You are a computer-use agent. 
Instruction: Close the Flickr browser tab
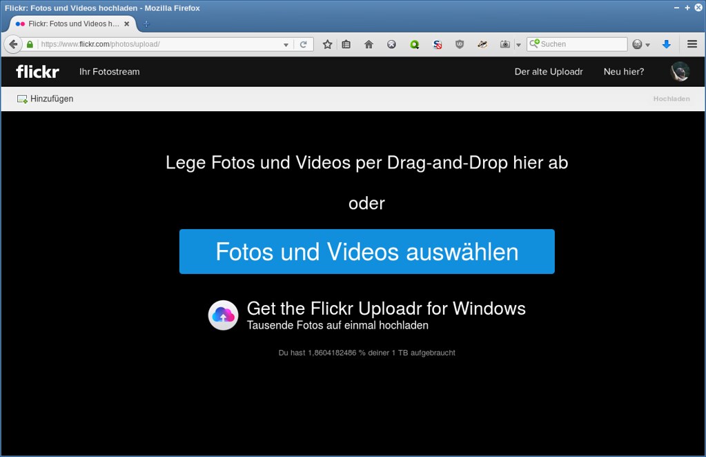[127, 24]
